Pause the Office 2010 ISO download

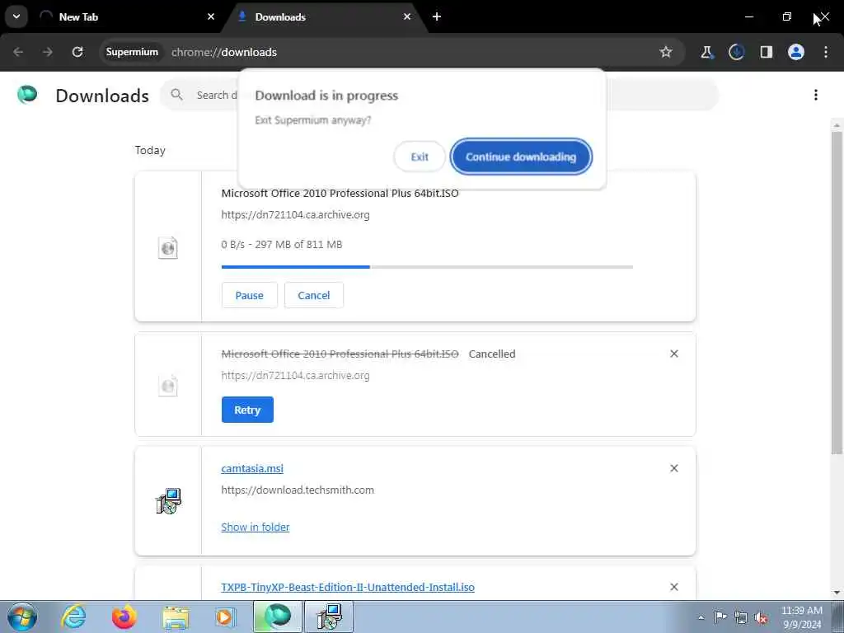click(x=249, y=295)
